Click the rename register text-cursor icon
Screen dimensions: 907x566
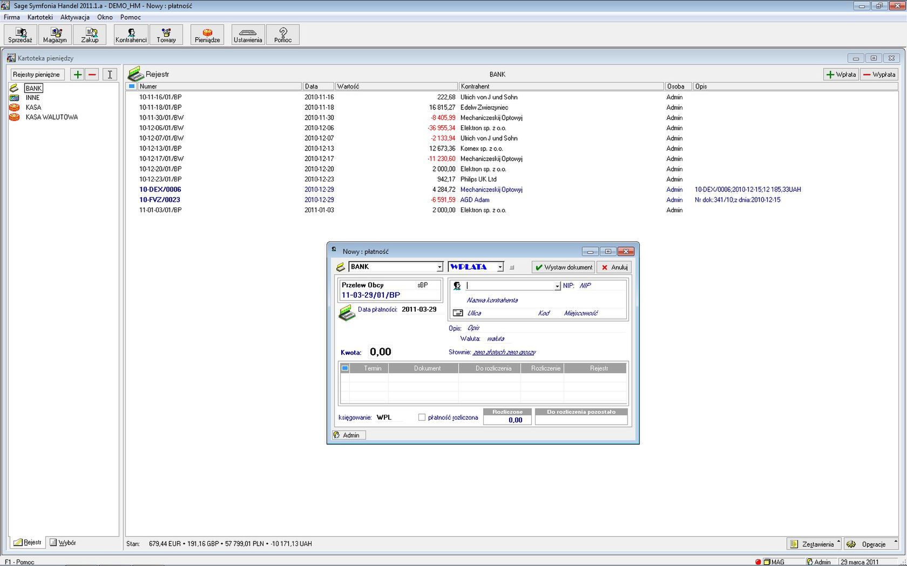coord(110,75)
